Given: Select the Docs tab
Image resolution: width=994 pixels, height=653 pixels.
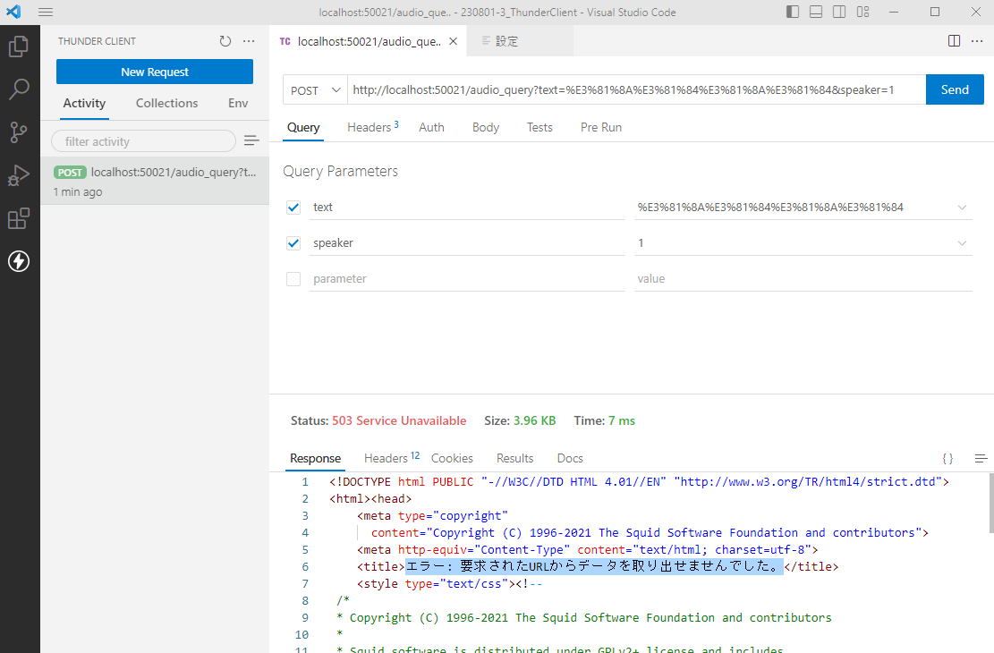Looking at the screenshot, I should (x=570, y=458).
